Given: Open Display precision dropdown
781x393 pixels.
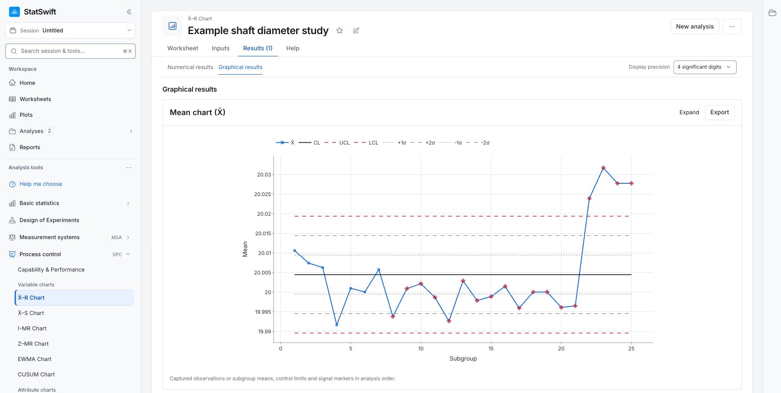Looking at the screenshot, I should pos(705,67).
